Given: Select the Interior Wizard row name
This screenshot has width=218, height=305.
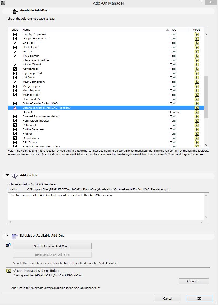Looking at the screenshot, I should [x=32, y=64].
